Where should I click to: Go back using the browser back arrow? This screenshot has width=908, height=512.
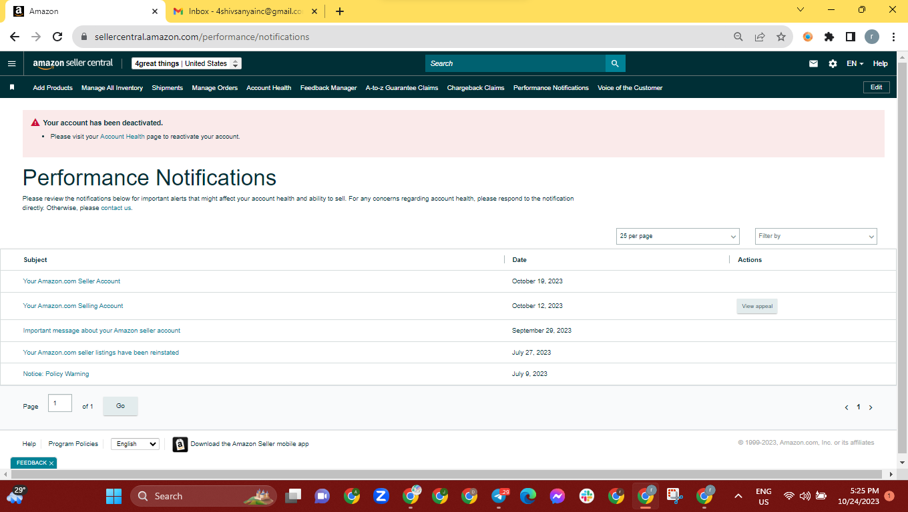[x=15, y=37]
